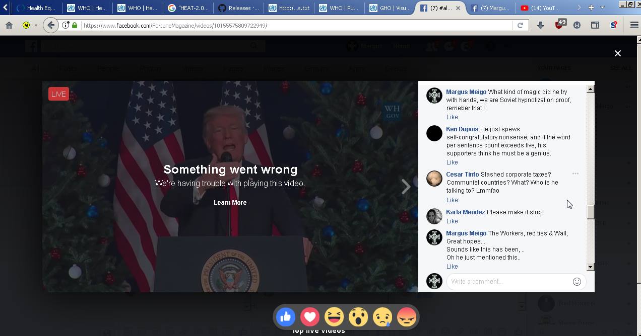Like Cesar Tinto's comment
Image resolution: width=641 pixels, height=336 pixels.
(452, 200)
